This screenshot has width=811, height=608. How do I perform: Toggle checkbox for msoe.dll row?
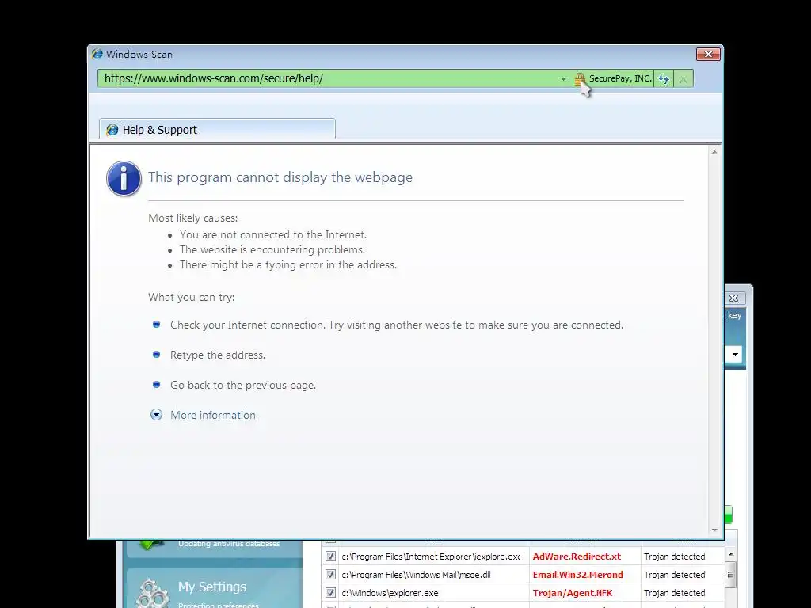pos(330,575)
